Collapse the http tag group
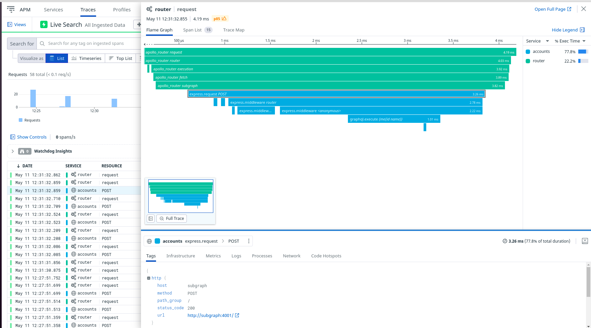Screen dimensions: 591x328 point(149,278)
